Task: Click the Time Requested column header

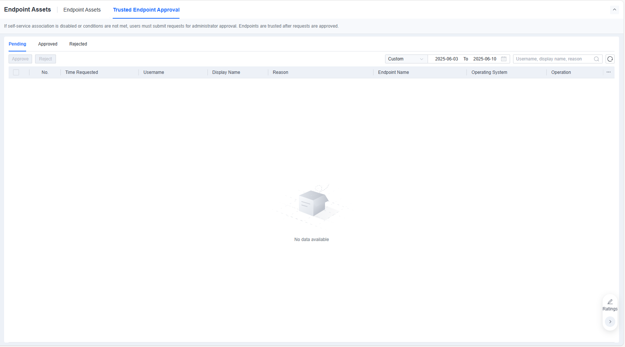Action: (82, 72)
